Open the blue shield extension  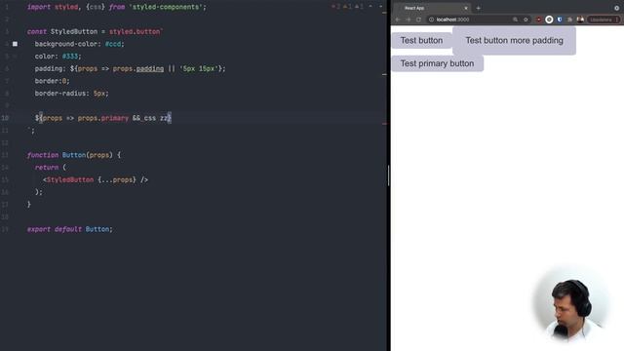(x=560, y=19)
